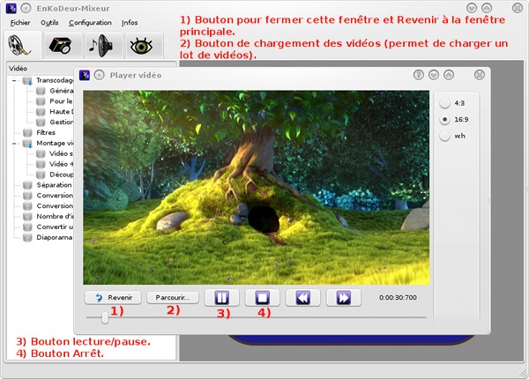This screenshot has width=529, height=379.
Task: Click the database icon next to Séparation
Action: coord(27,185)
